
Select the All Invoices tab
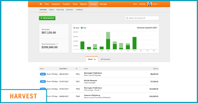(x=105, y=59)
